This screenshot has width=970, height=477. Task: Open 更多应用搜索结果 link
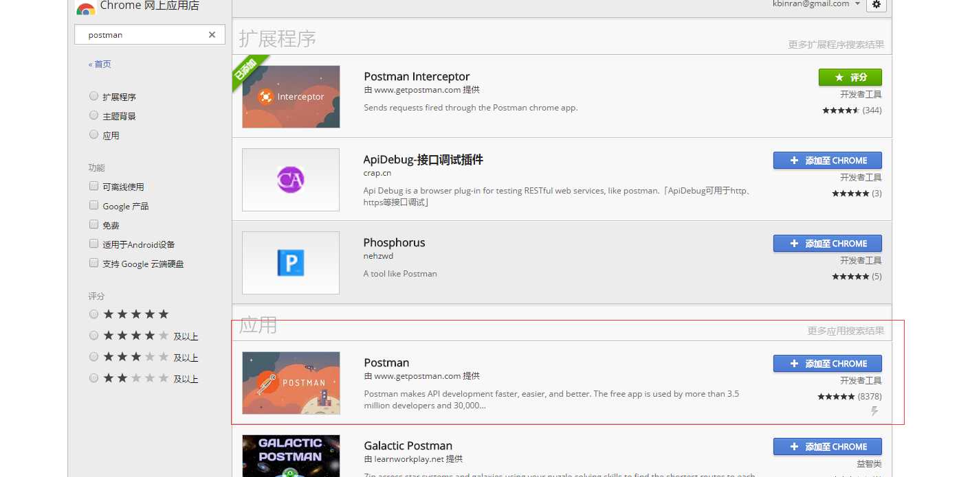click(x=846, y=331)
